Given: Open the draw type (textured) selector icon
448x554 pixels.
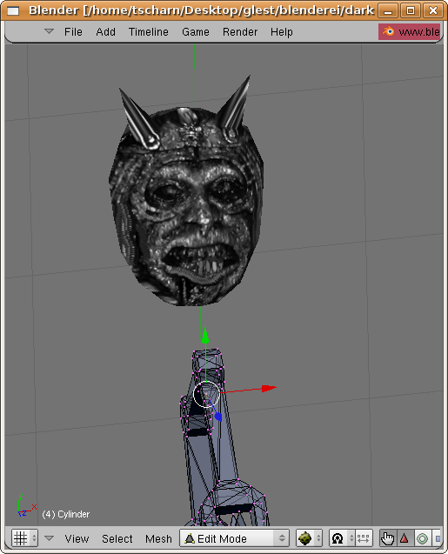Looking at the screenshot, I should click(309, 538).
